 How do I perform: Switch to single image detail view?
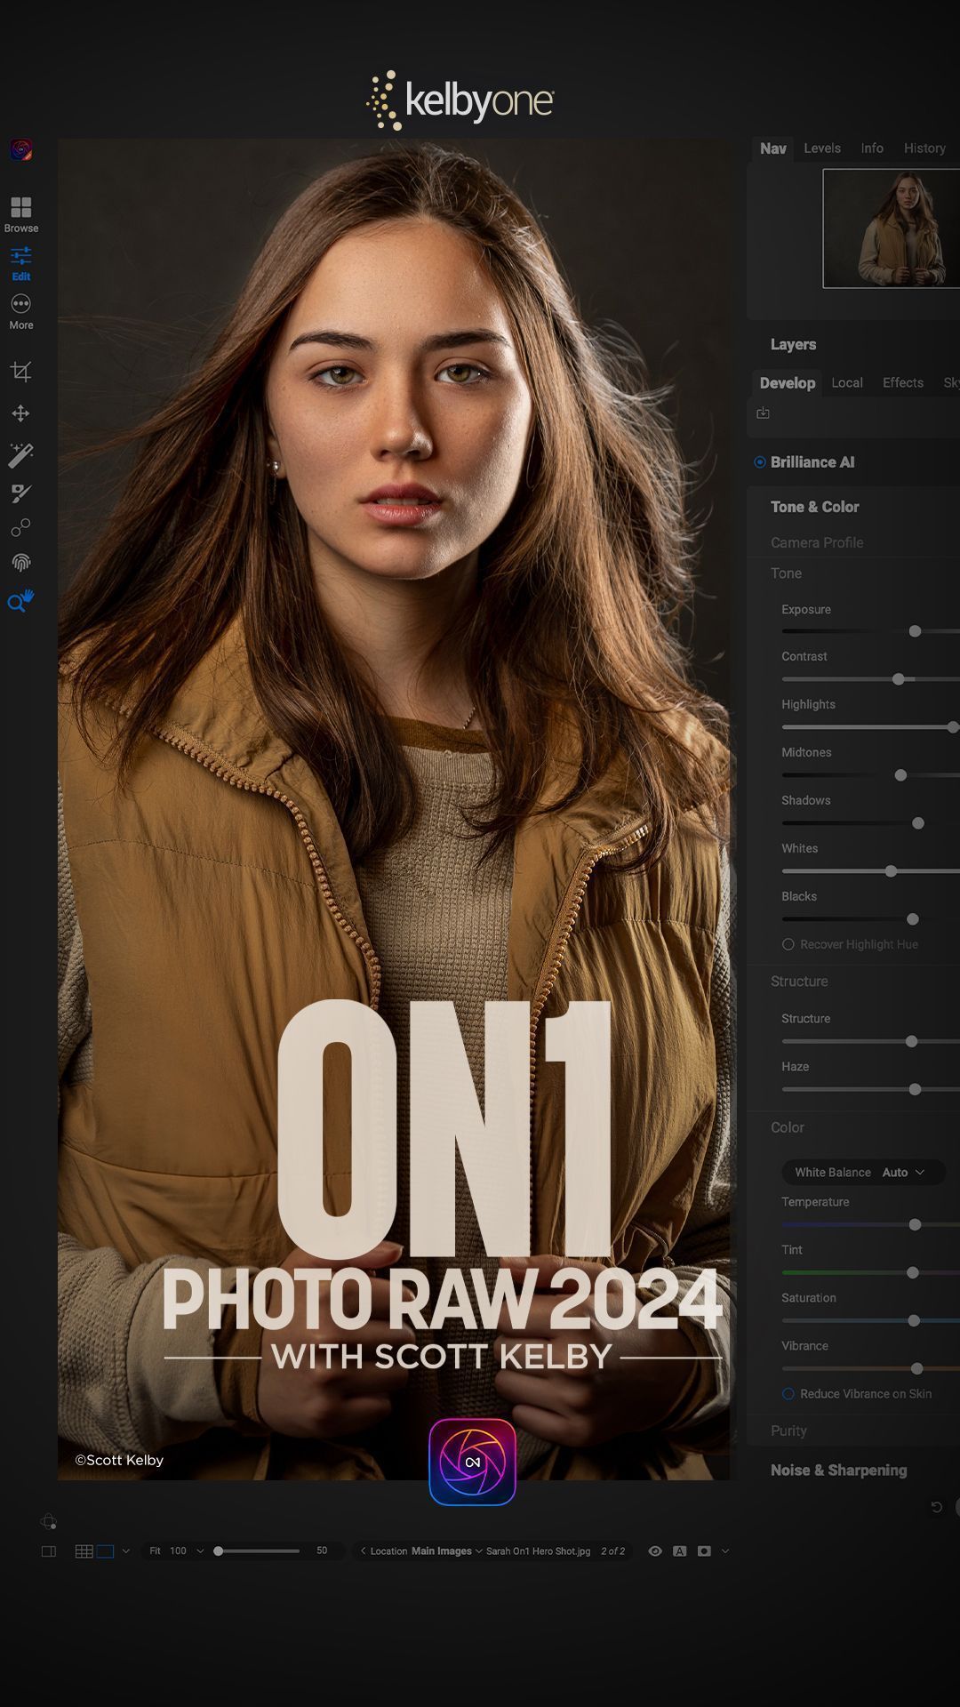pyautogui.click(x=105, y=1551)
